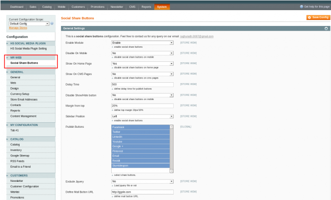Image resolution: width=331 pixels, height=200 pixels.
Task: Open Currency Setup in the configuration sidebar
Action: click(20, 94)
